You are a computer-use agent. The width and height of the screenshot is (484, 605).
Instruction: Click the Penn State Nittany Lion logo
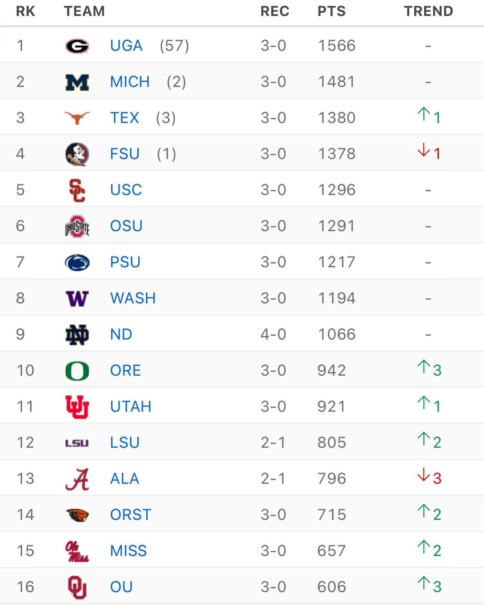point(77,263)
